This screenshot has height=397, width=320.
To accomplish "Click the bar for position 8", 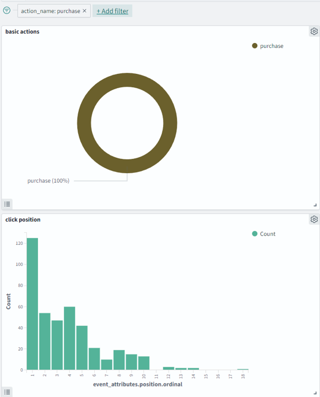I will (x=119, y=360).
